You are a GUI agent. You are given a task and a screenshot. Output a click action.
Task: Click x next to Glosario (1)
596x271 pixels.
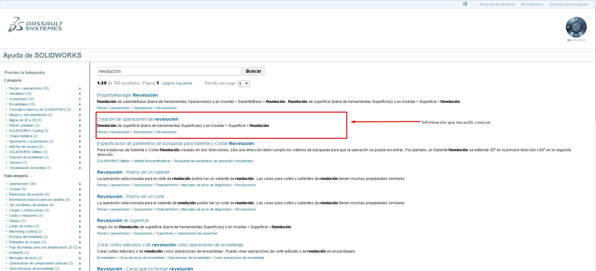click(x=80, y=163)
